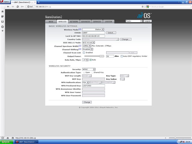Click the Output Power slider handle

click(x=102, y=56)
